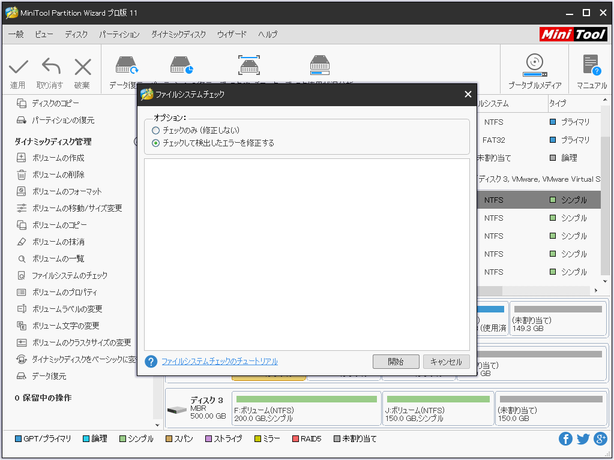Viewport: 614px width, 460px height.
Task: Open the Twitter icon in status bar
Action: point(583,438)
